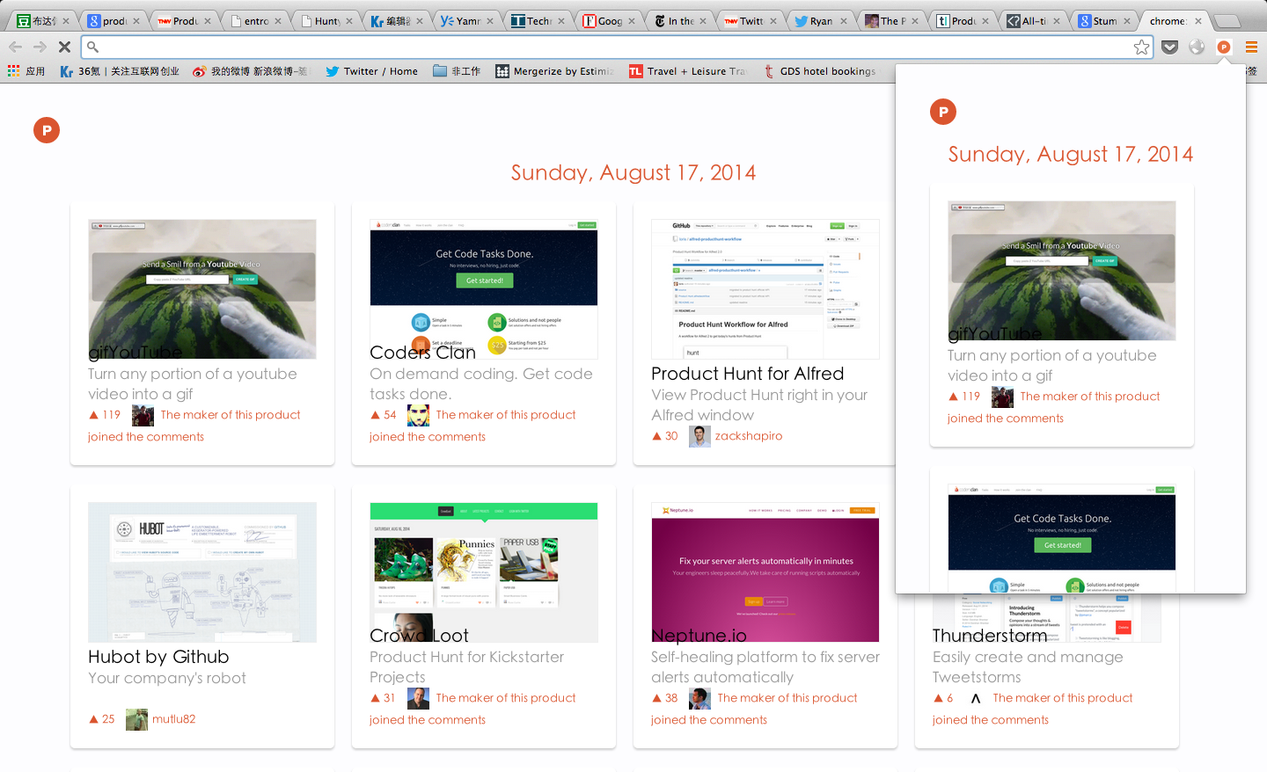Viewport: 1267px width, 772px height.
Task: Click mutlu82's avatar picture
Action: coord(136,719)
